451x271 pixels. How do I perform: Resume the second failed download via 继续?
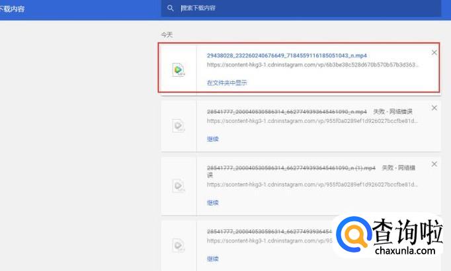click(x=213, y=139)
